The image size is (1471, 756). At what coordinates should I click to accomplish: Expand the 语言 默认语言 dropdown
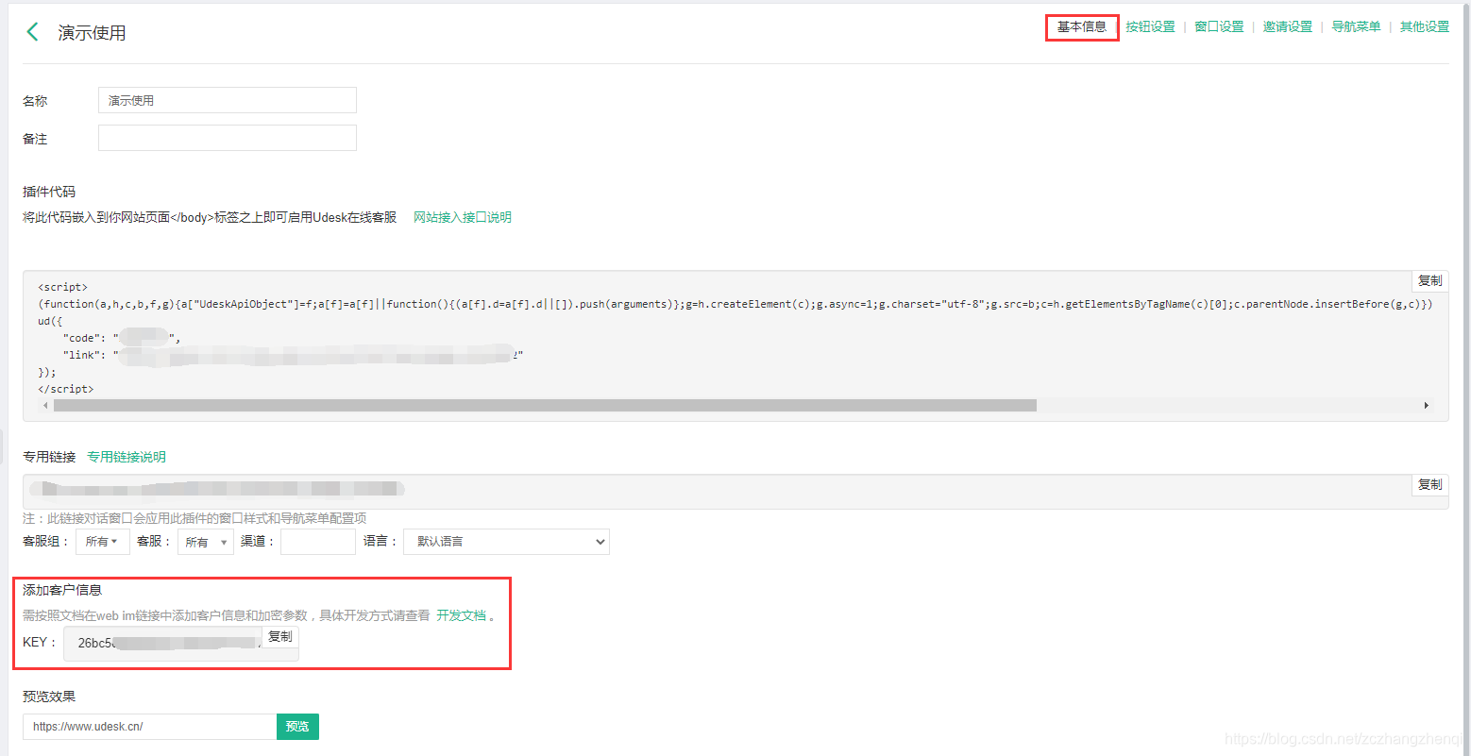[x=506, y=542]
